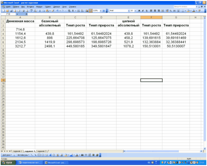Create a new workbook with the New icon
The image size is (207, 166).
tap(4, 11)
